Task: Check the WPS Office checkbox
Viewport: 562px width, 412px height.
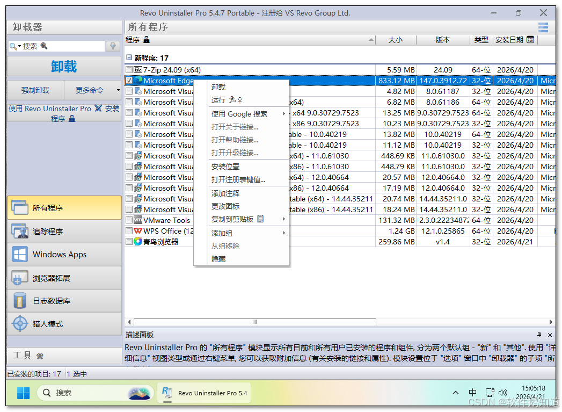Action: pos(129,231)
